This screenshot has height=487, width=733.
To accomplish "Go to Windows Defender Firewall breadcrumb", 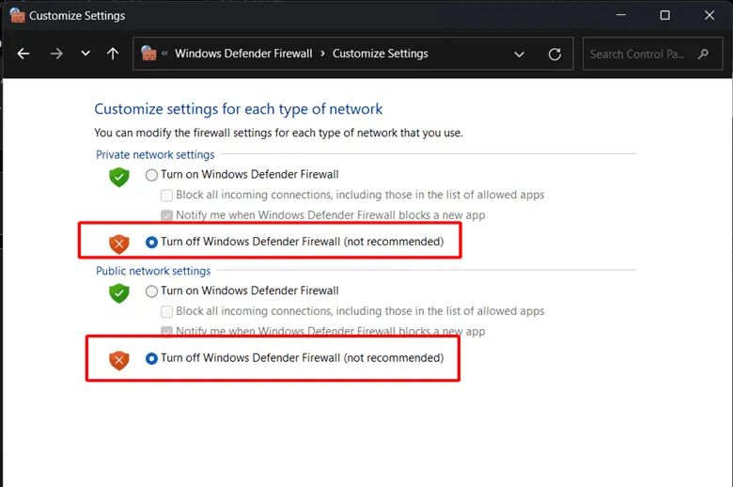I will point(243,54).
